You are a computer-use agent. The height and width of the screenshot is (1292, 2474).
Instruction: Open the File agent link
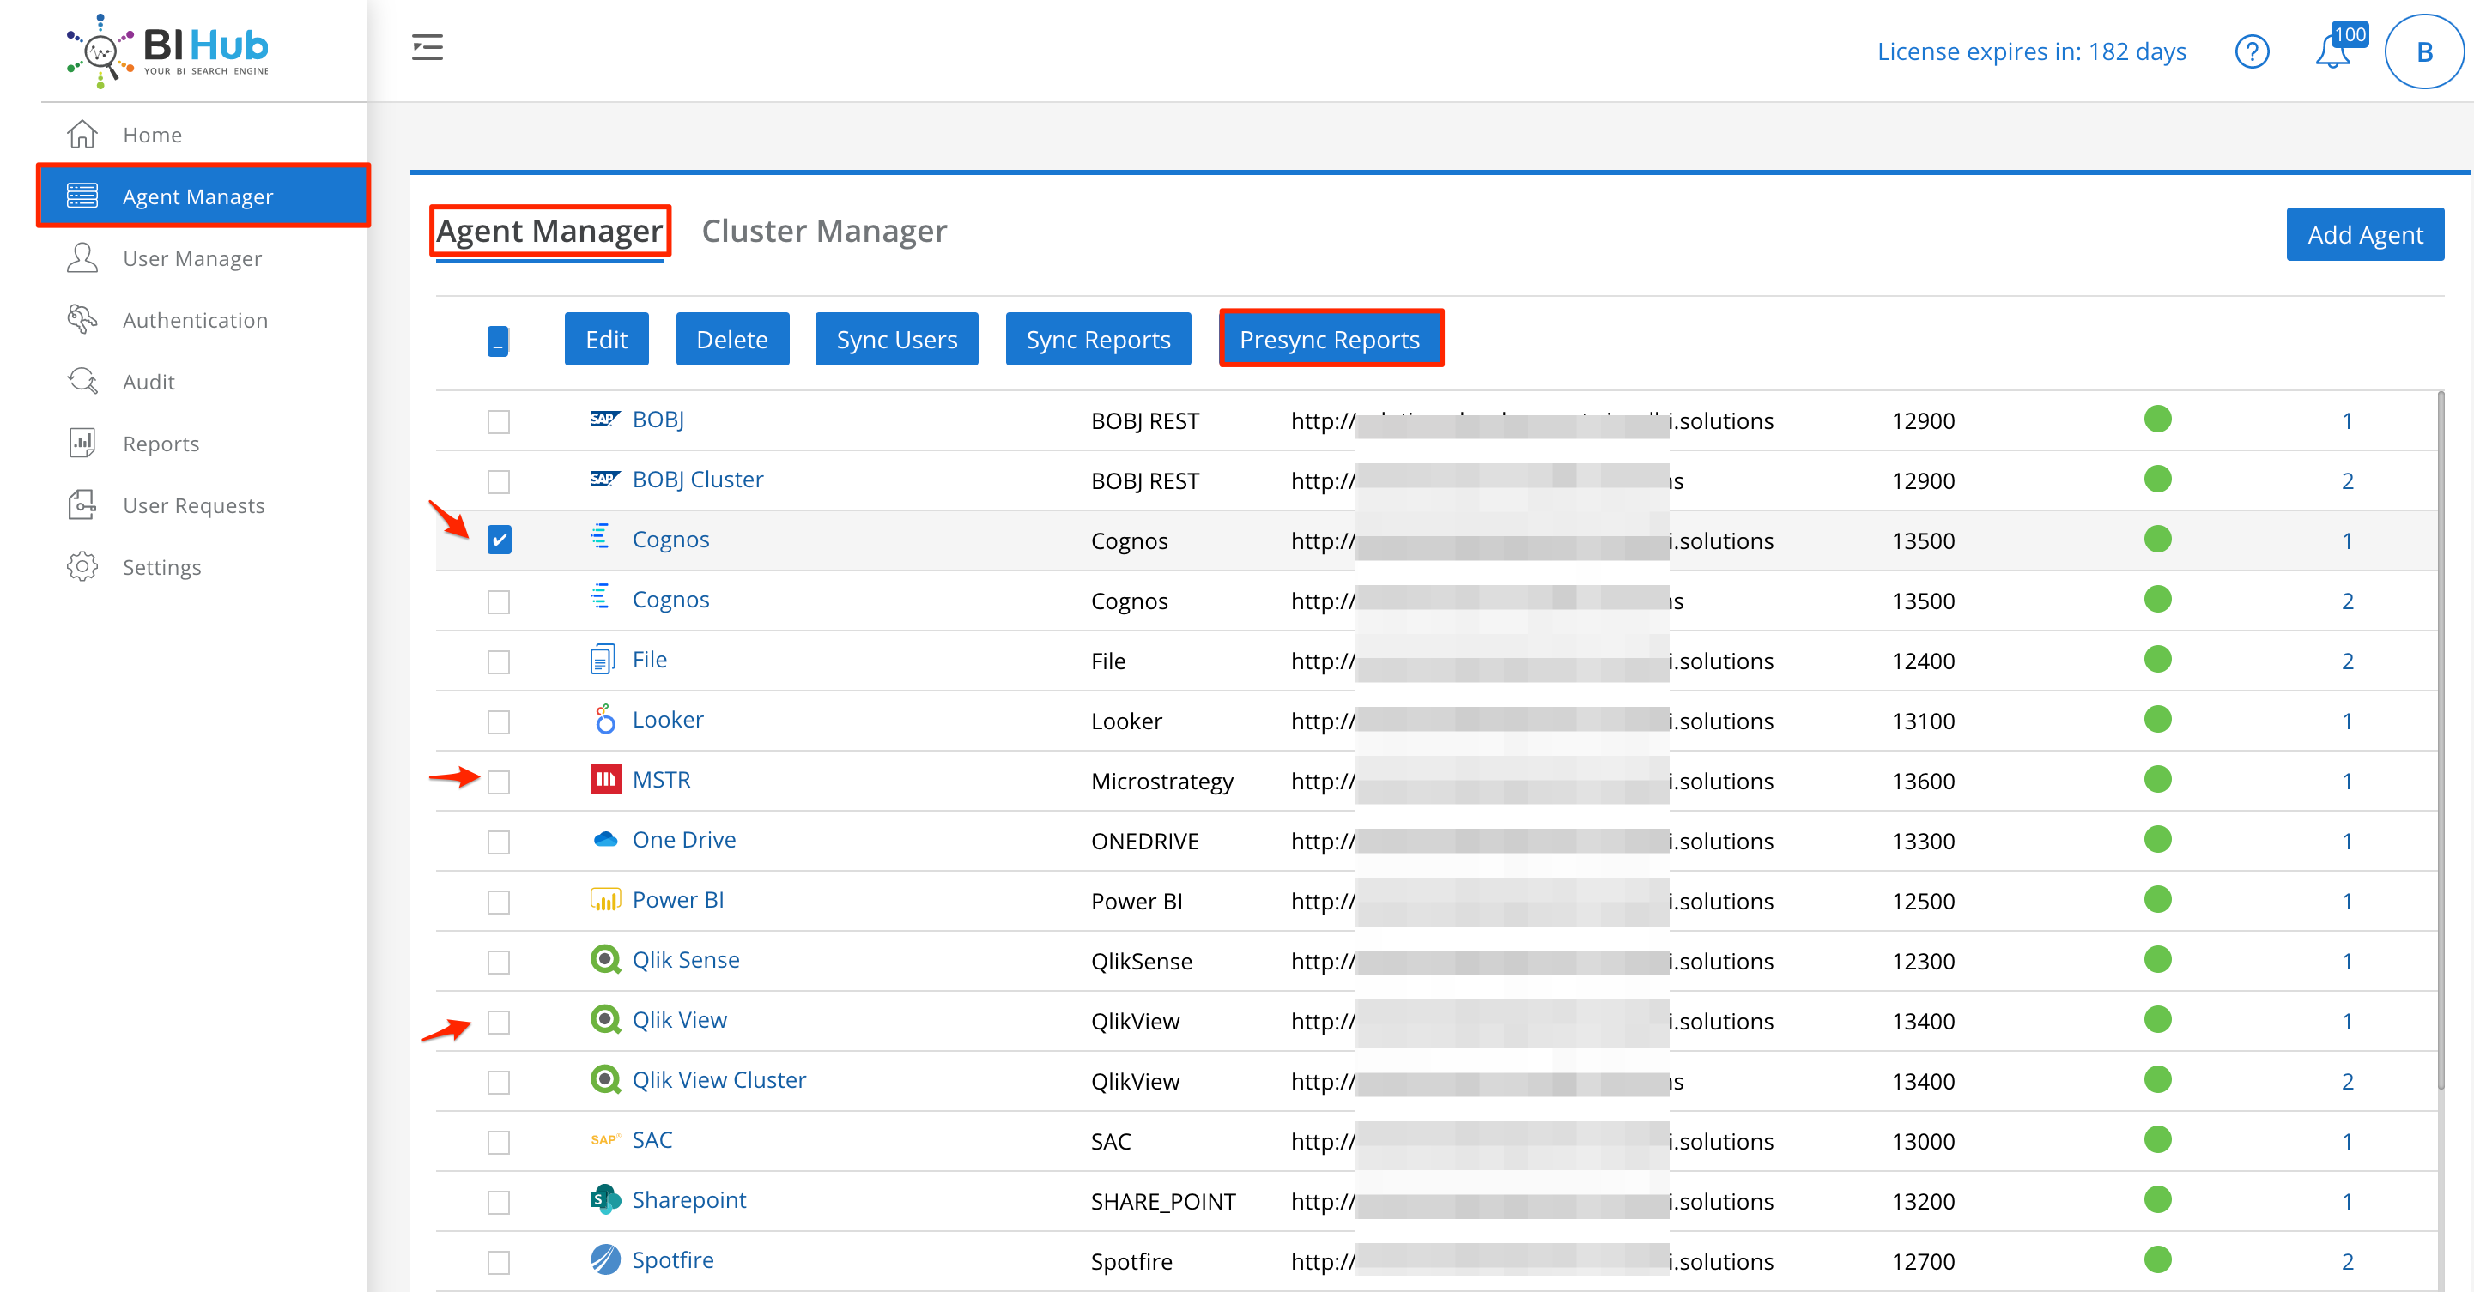649,660
